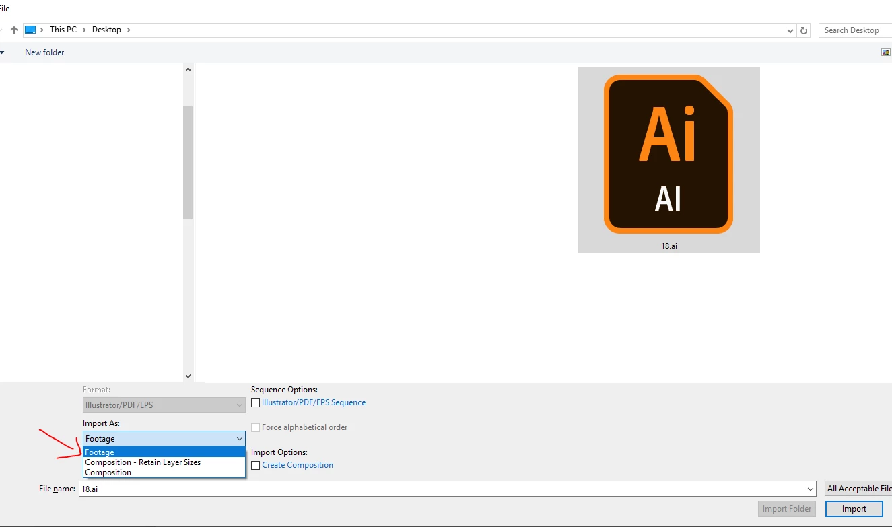Screen dimensions: 892x527
Task: Collapse the Import As Footage dropdown
Action: point(164,439)
